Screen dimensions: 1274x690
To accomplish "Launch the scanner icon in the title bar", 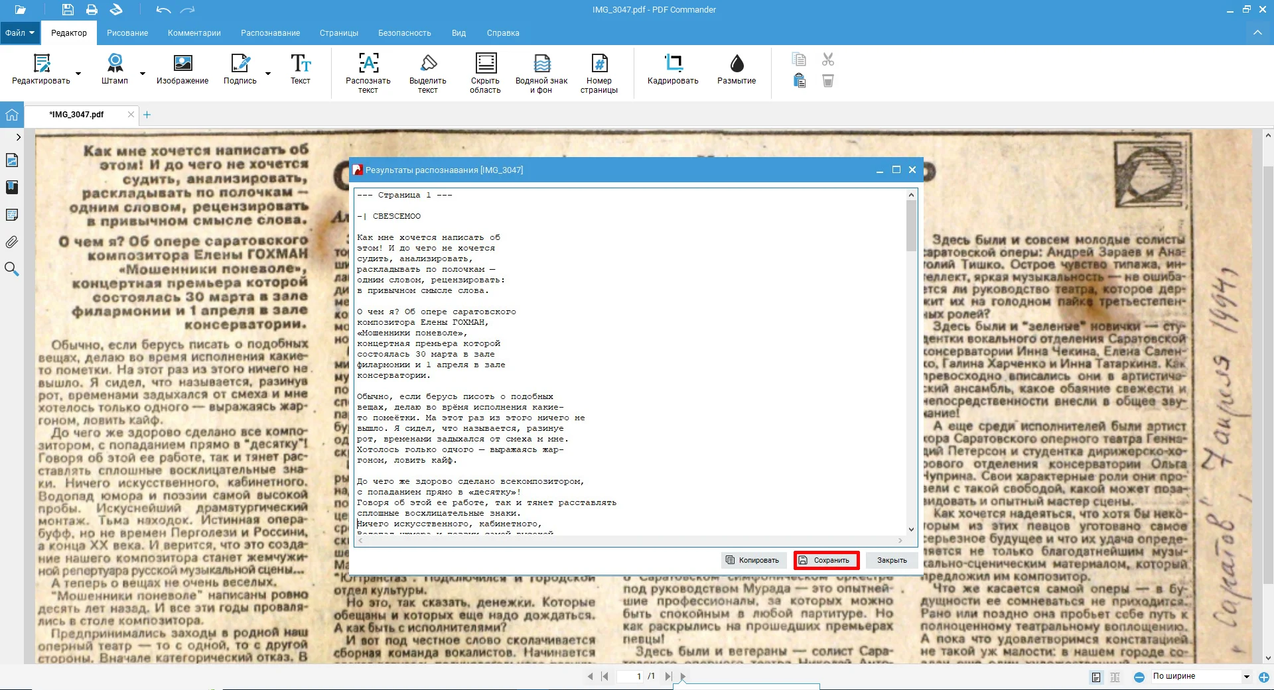I will tap(116, 10).
